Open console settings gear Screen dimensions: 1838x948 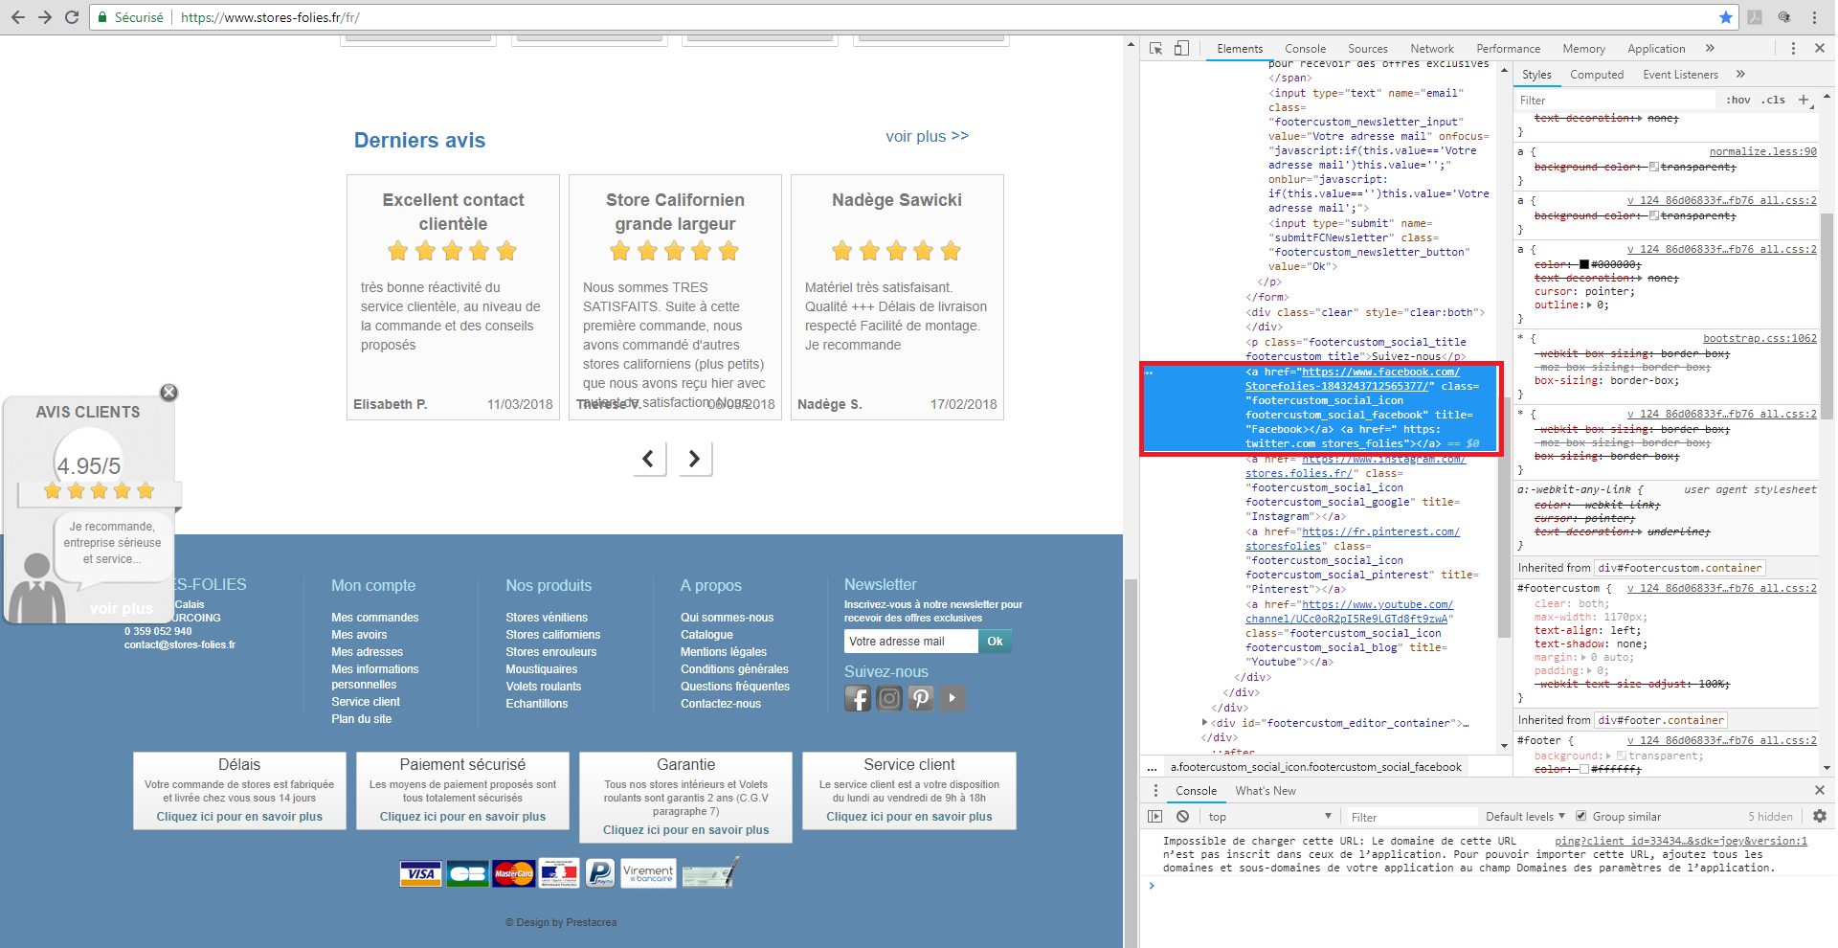[1819, 817]
